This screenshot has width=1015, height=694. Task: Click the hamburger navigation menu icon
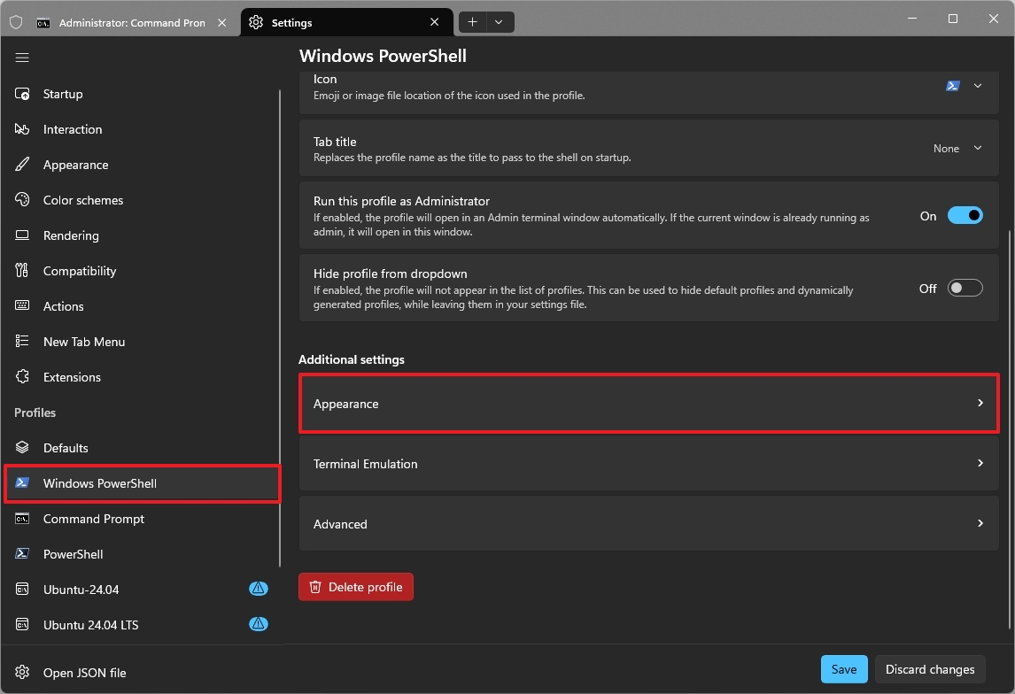tap(22, 58)
